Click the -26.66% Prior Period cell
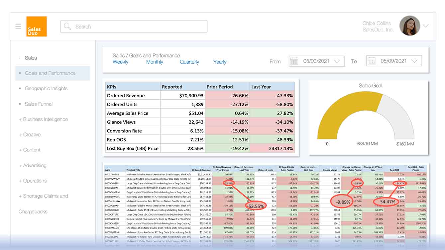This screenshot has width=445, height=250. pos(227,96)
